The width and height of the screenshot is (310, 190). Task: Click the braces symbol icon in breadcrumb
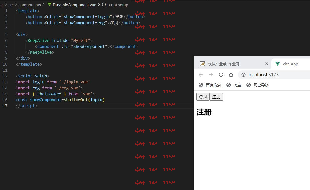click(x=104, y=5)
